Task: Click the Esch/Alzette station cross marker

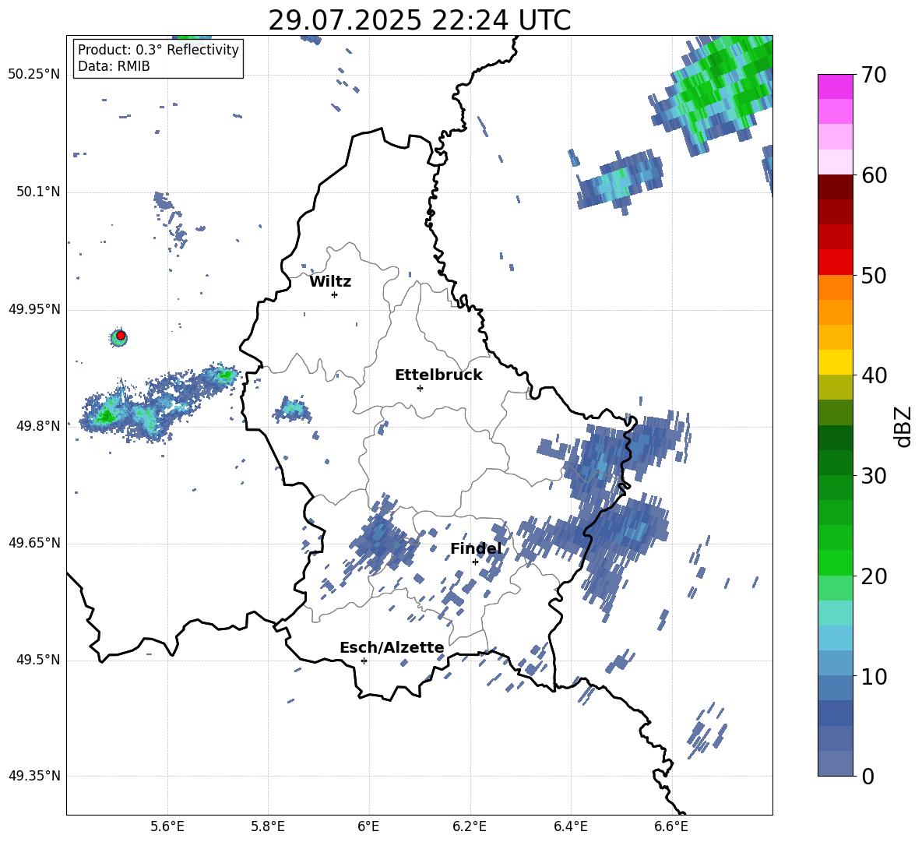Action: tap(364, 661)
